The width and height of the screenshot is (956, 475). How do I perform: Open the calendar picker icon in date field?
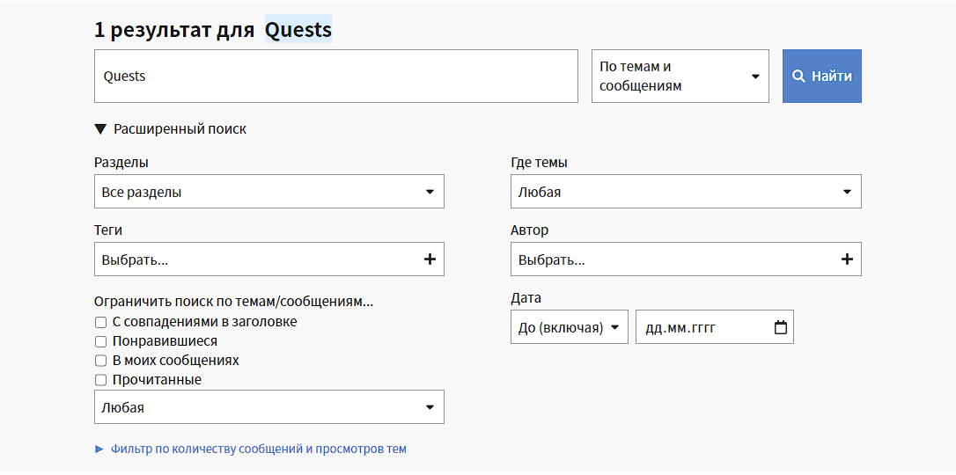(x=780, y=327)
